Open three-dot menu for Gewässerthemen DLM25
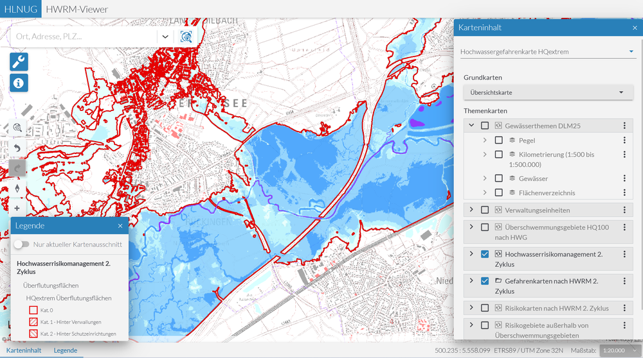This screenshot has height=358, width=643. tap(624, 126)
